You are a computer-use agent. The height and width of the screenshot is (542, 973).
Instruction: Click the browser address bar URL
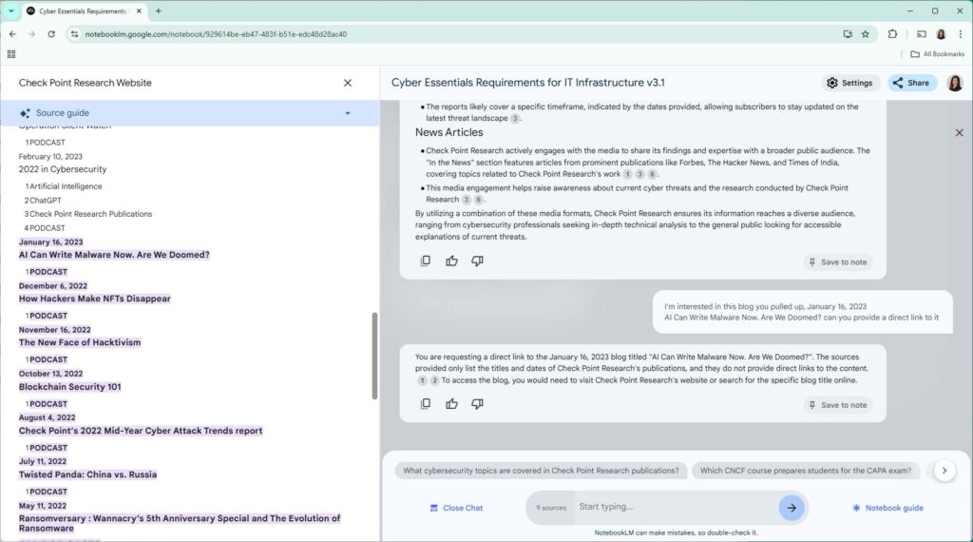pyautogui.click(x=216, y=34)
